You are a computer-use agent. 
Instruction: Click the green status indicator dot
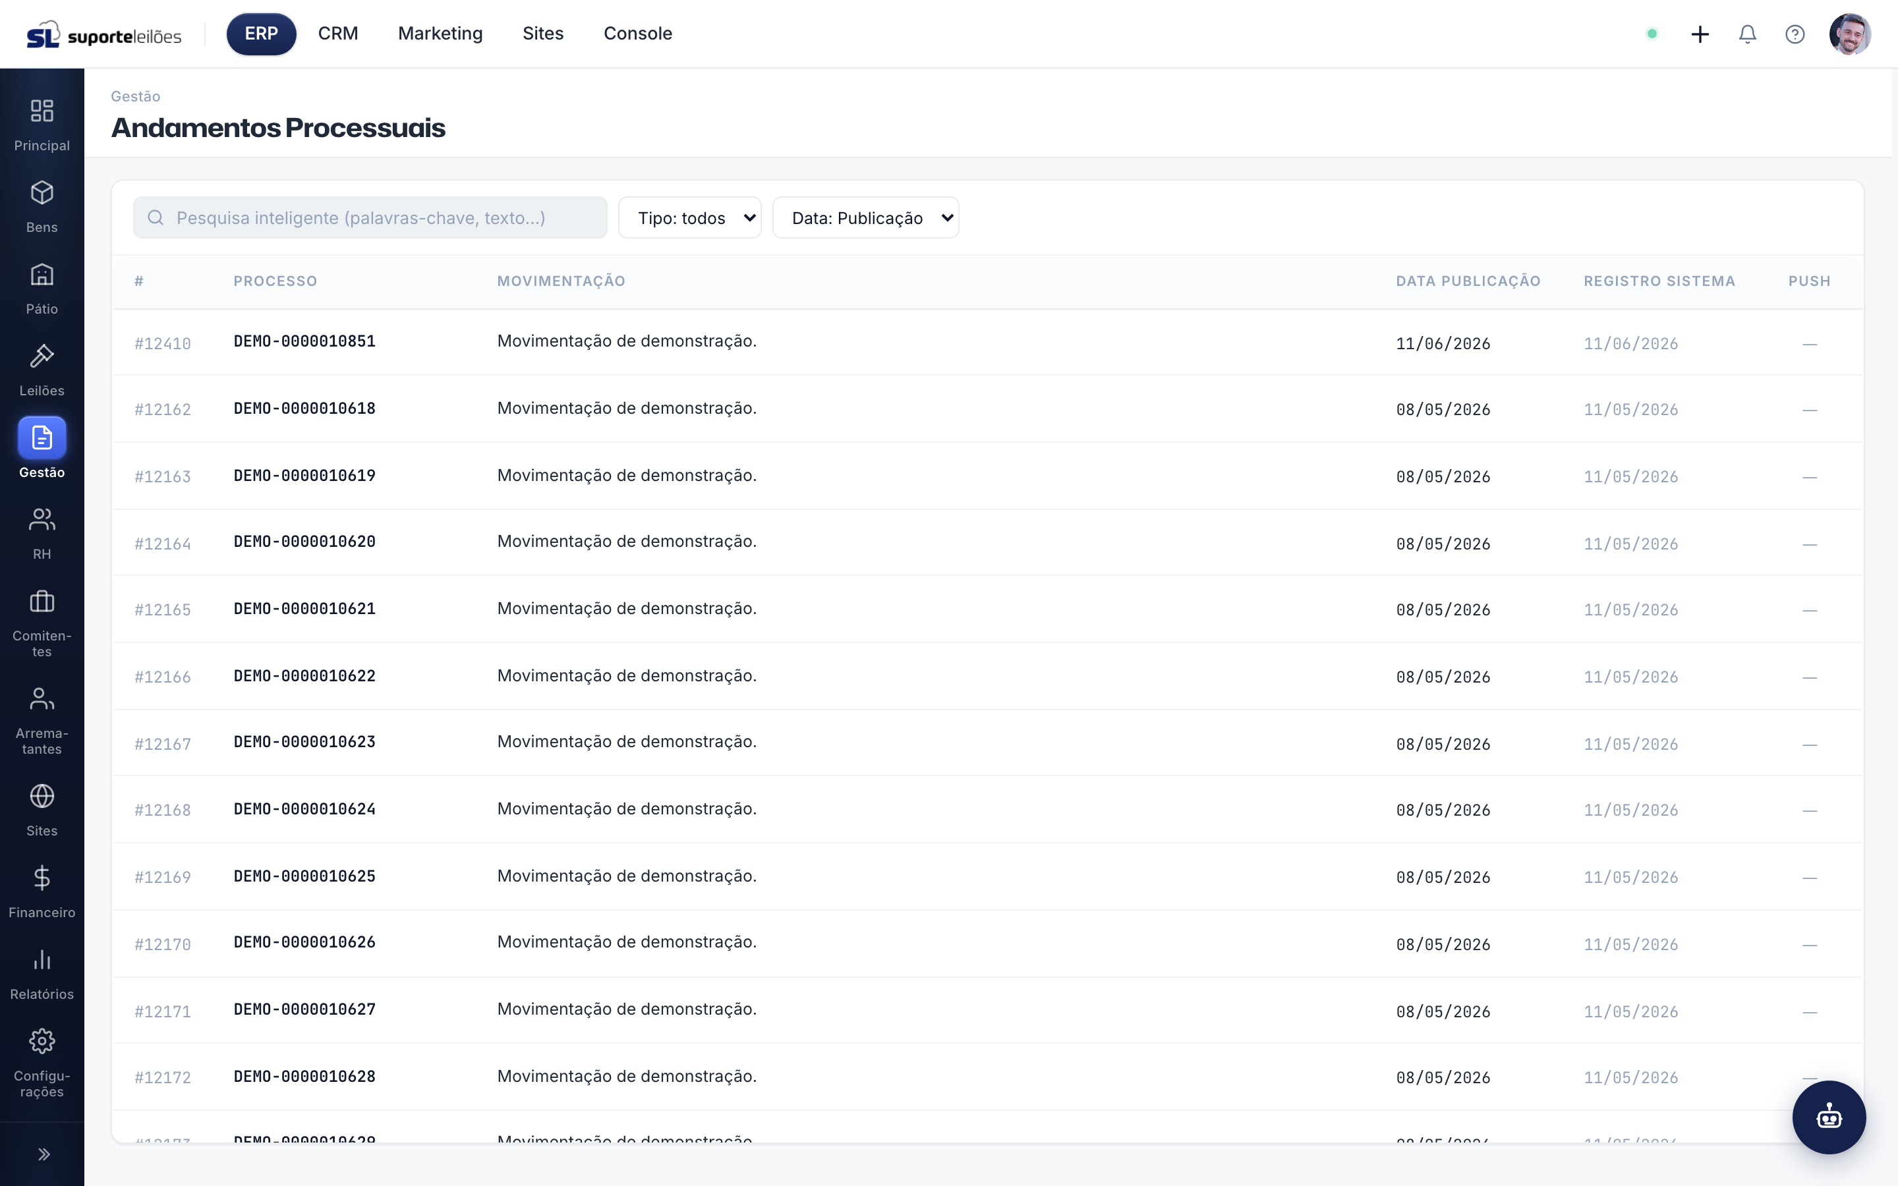point(1652,34)
